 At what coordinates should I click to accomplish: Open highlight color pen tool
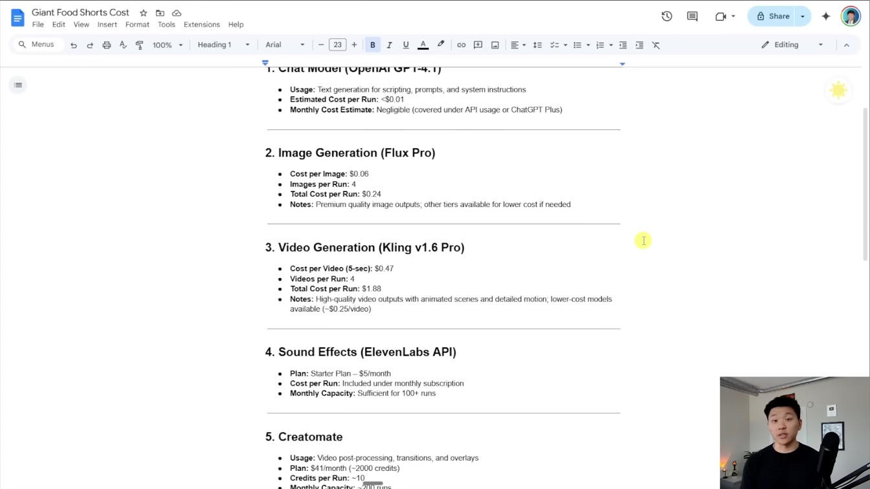point(441,45)
